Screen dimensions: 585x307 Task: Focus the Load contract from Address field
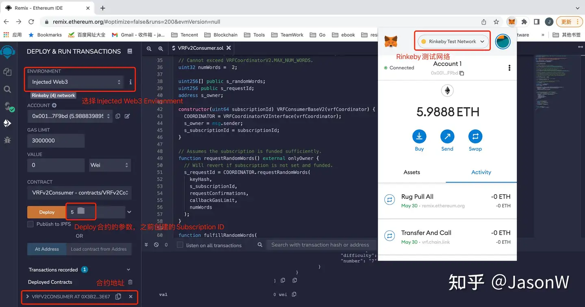coord(99,249)
